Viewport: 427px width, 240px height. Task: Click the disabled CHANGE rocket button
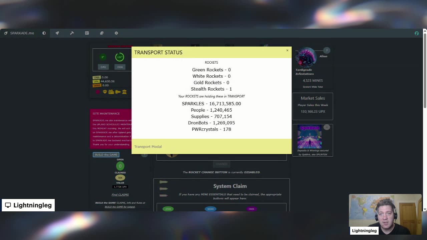click(x=222, y=164)
